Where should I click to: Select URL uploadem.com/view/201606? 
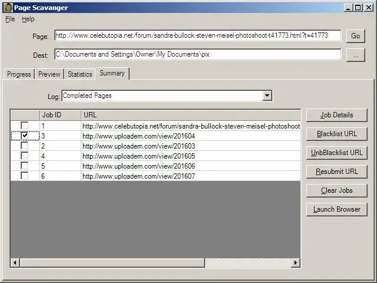pyautogui.click(x=139, y=166)
